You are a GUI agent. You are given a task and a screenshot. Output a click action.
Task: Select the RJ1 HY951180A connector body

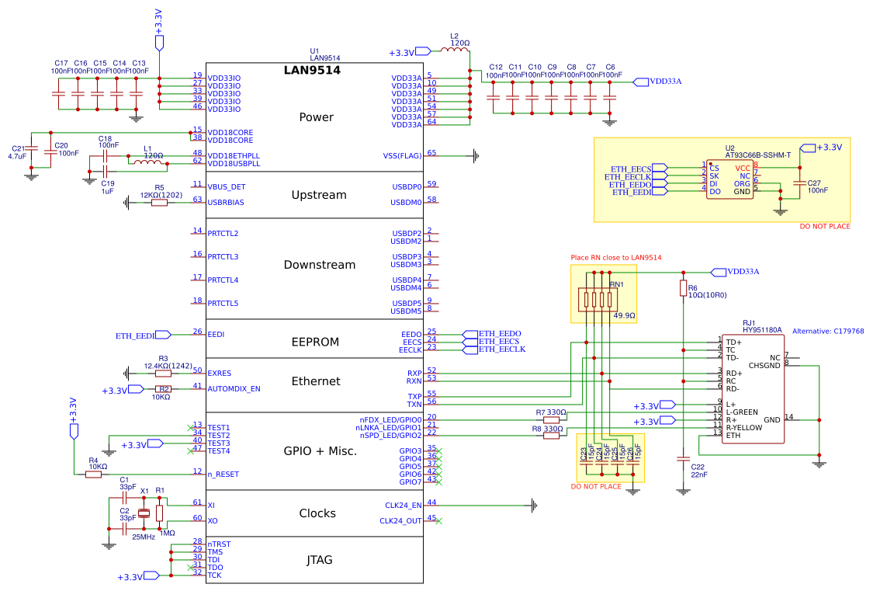(753, 388)
